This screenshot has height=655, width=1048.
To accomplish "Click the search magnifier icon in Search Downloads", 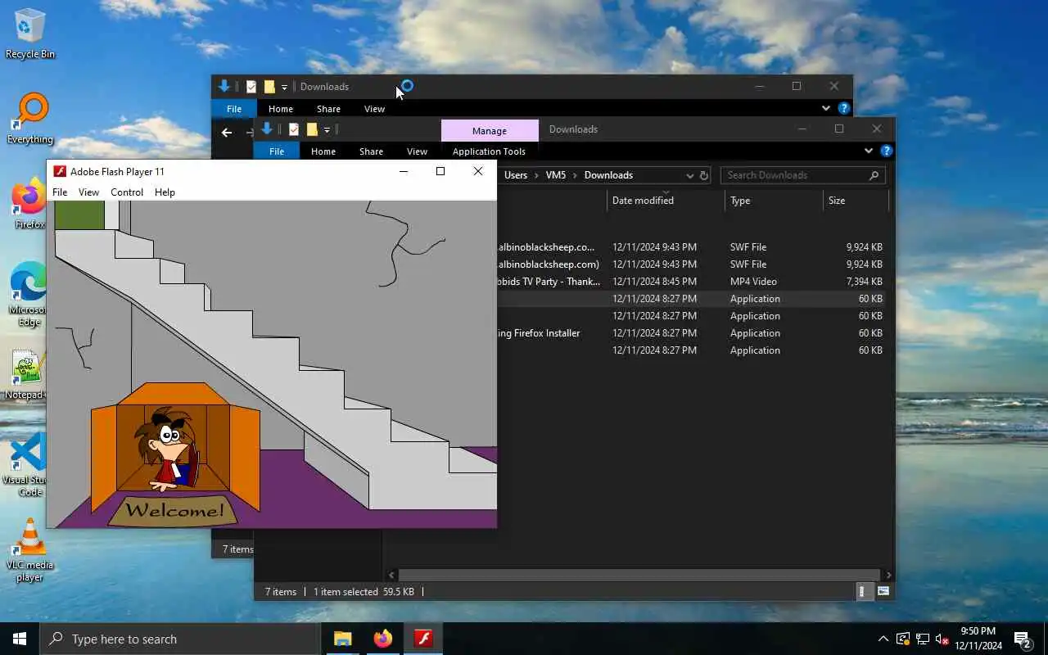I will point(874,175).
